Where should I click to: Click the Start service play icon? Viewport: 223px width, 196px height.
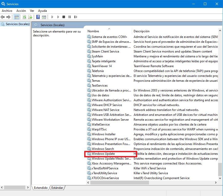pyautogui.click(x=52, y=17)
